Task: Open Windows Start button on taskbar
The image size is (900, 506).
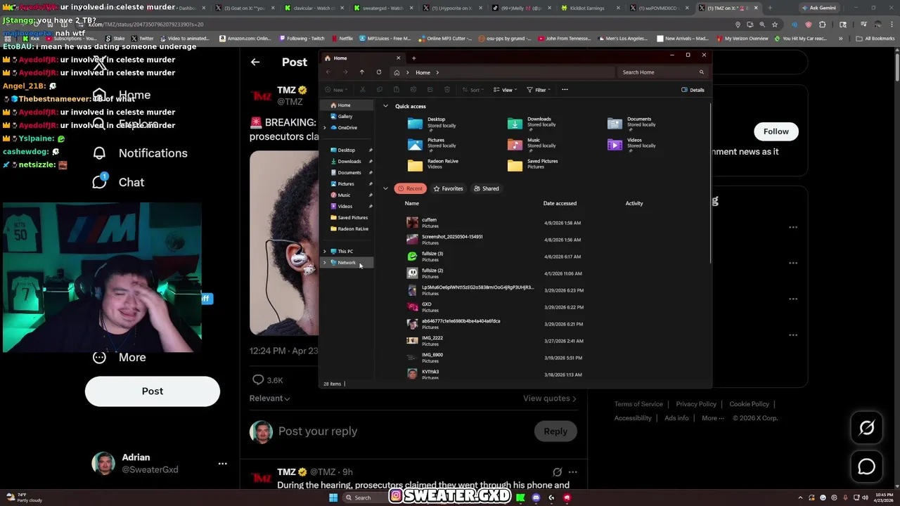Action: click(333, 498)
